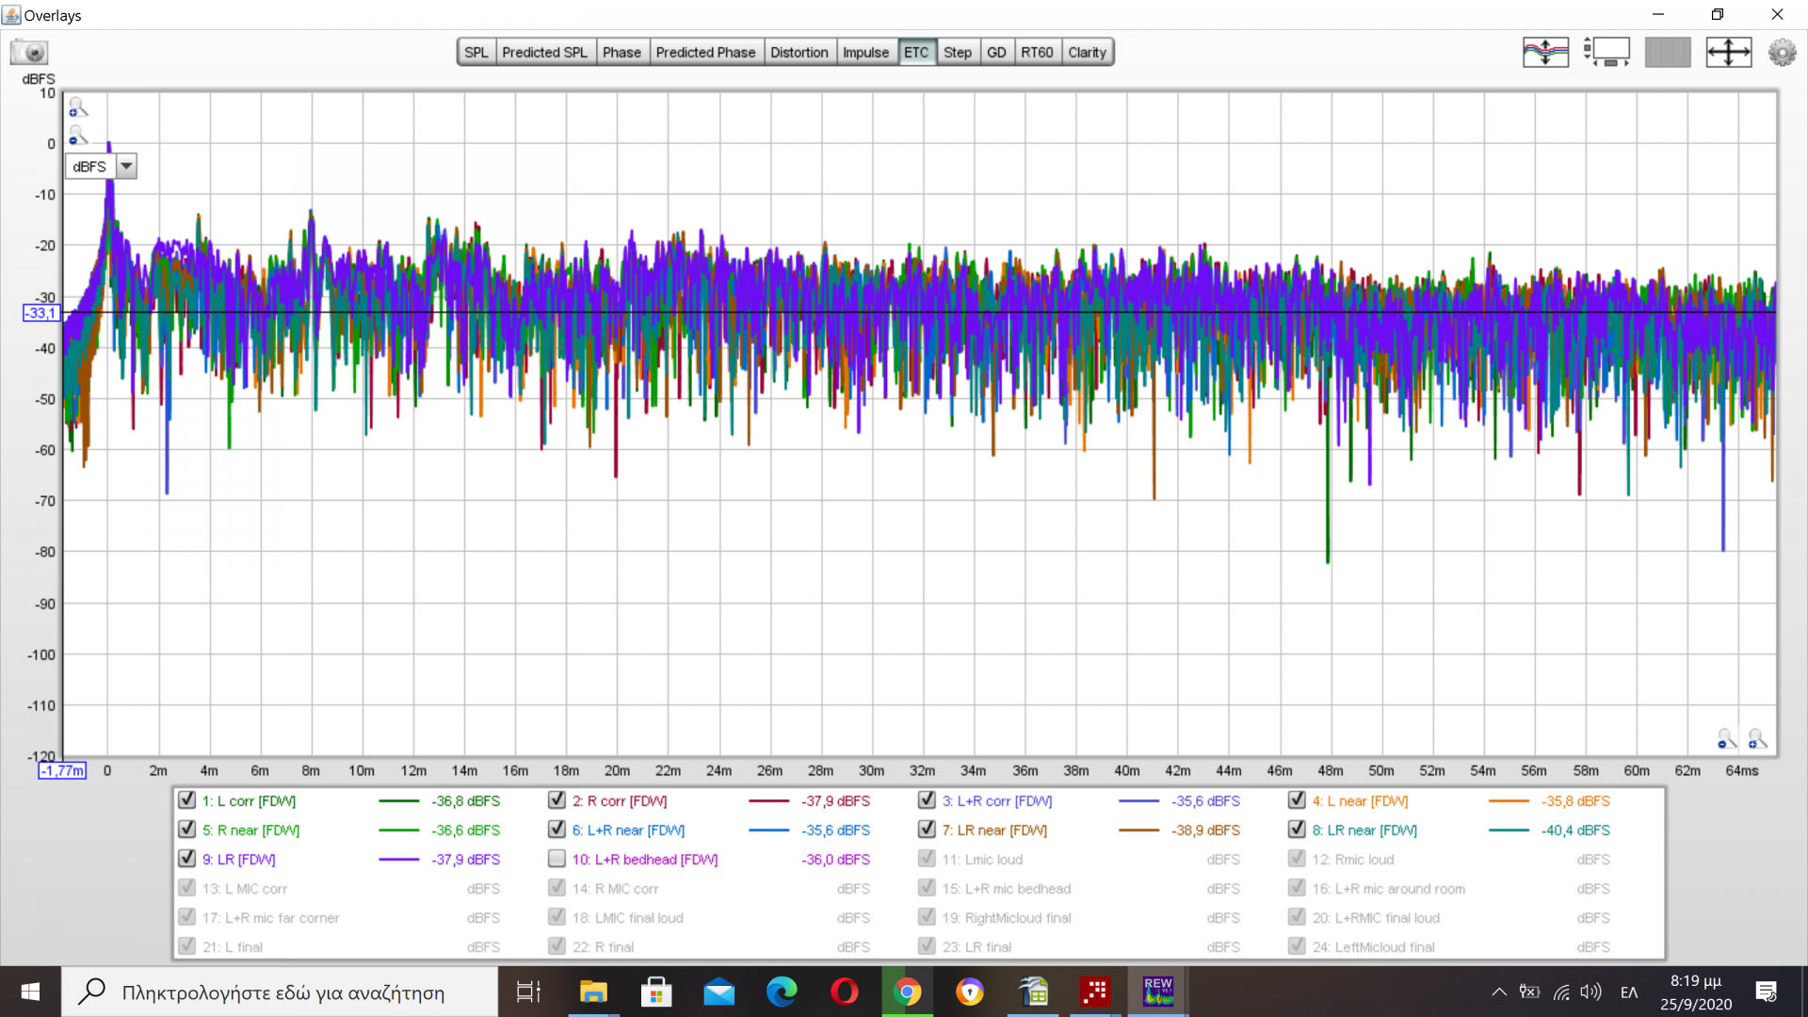Viewport: 1808px width, 1017px height.
Task: Open Wi-Fi network tray icon
Action: coord(1561,992)
